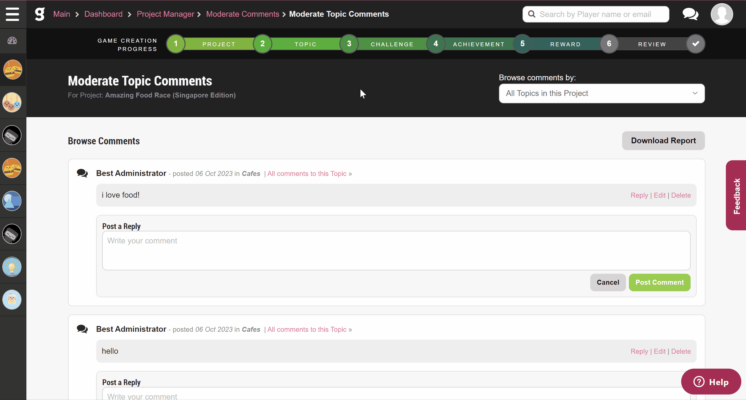Image resolution: width=746 pixels, height=400 pixels.
Task: Click the 'i love food!' comment text
Action: click(x=120, y=195)
